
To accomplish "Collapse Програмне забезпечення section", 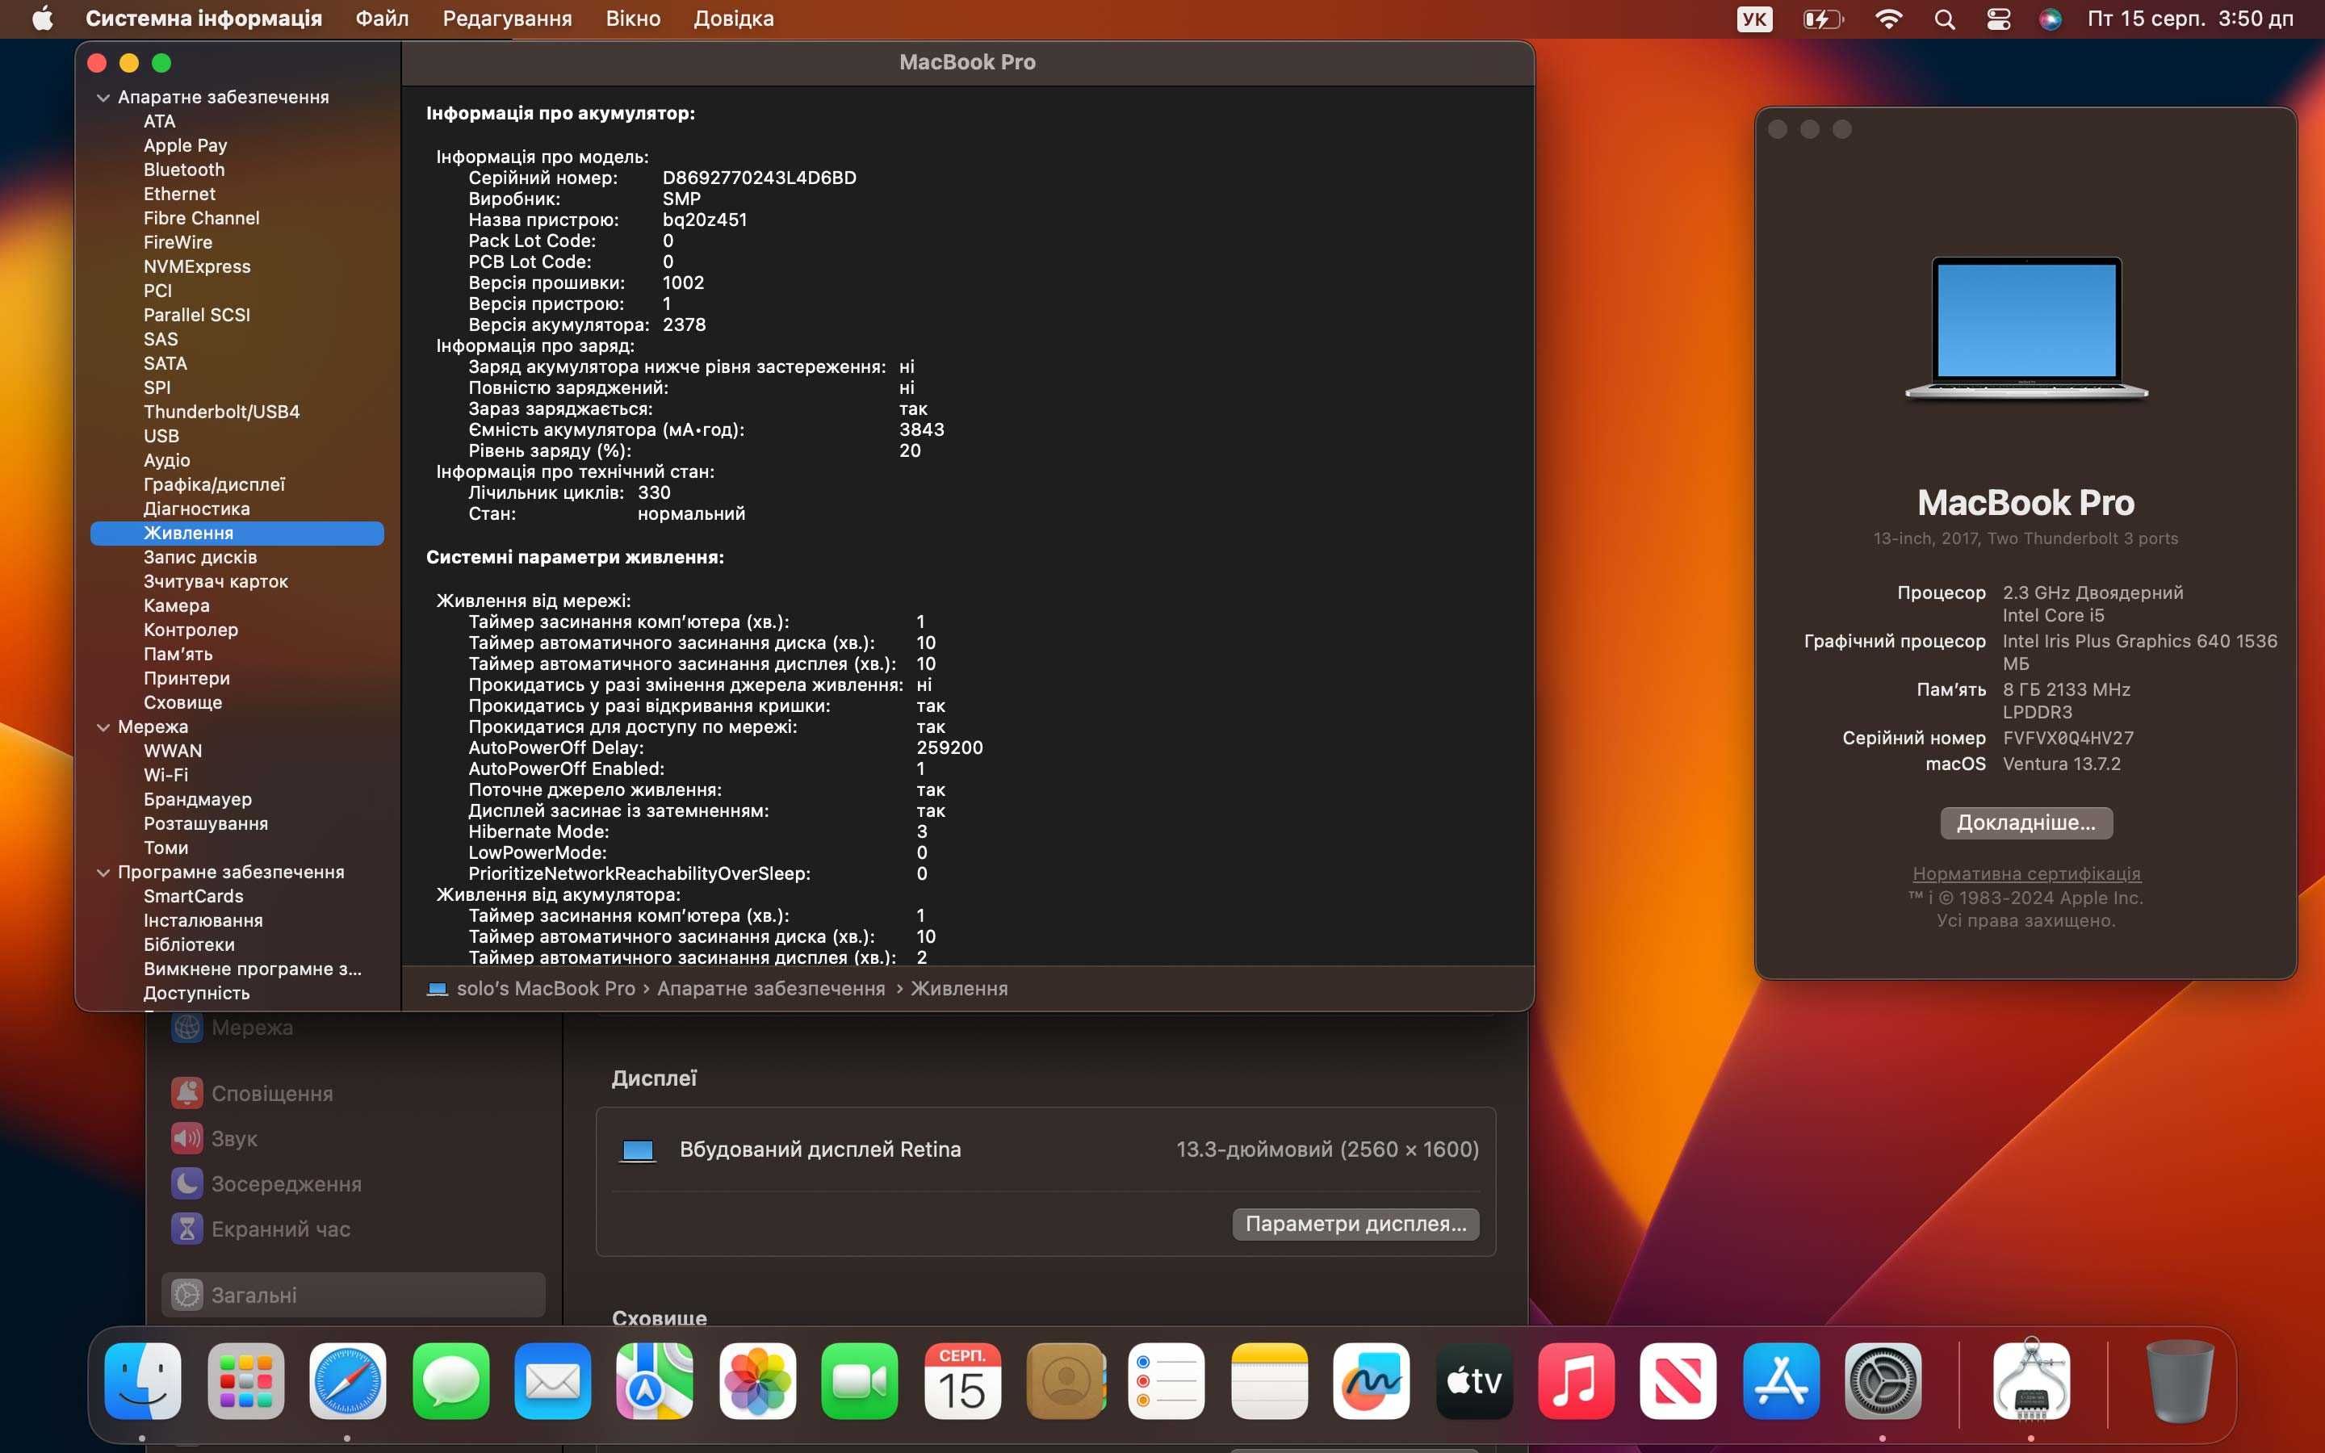I will coord(103,873).
